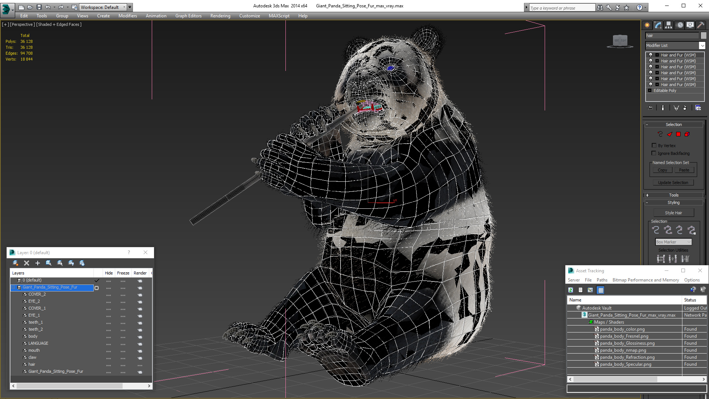Open the Hierarchy command panel tab
The width and height of the screenshot is (709, 399).
pos(668,25)
